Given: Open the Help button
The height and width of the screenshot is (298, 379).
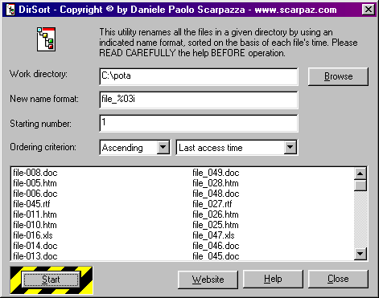Looking at the screenshot, I should tap(273, 280).
